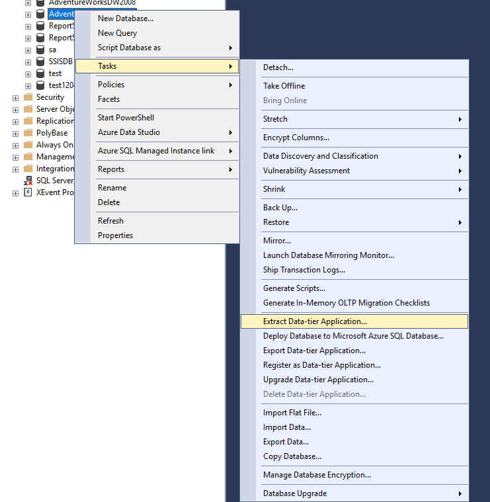The height and width of the screenshot is (502, 490).
Task: Expand the XEvent Profiler node
Action: click(15, 193)
